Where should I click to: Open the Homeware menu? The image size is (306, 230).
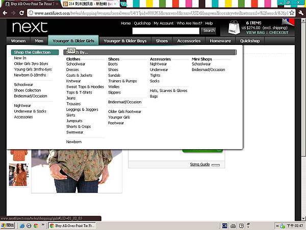click(x=220, y=41)
